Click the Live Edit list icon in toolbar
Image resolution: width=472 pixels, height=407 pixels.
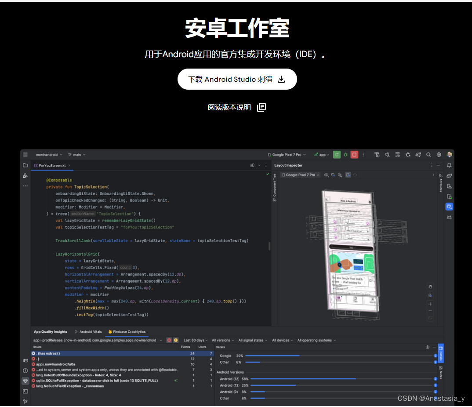coord(397,154)
